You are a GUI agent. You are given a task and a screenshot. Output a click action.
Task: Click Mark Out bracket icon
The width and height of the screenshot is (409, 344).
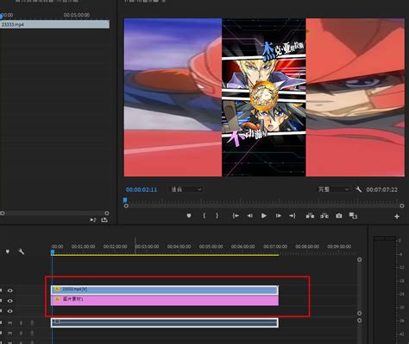tap(217, 216)
